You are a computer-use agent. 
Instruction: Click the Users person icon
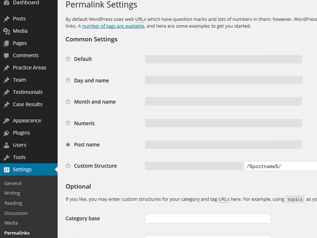(x=6, y=145)
